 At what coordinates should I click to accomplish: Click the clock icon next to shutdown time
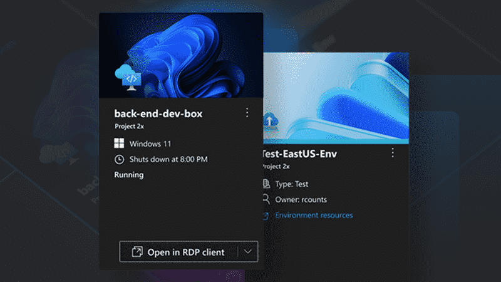click(119, 159)
